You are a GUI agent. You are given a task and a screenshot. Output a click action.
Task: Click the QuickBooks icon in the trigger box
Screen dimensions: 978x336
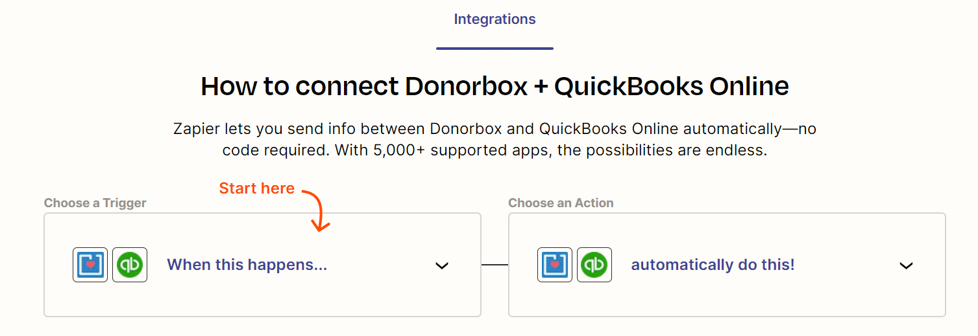tap(130, 265)
